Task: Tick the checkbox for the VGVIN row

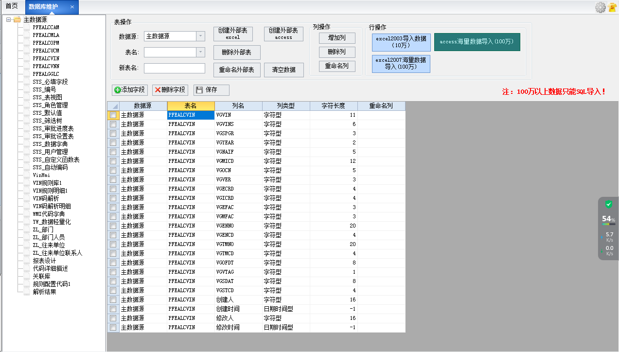Action: pyautogui.click(x=113, y=115)
